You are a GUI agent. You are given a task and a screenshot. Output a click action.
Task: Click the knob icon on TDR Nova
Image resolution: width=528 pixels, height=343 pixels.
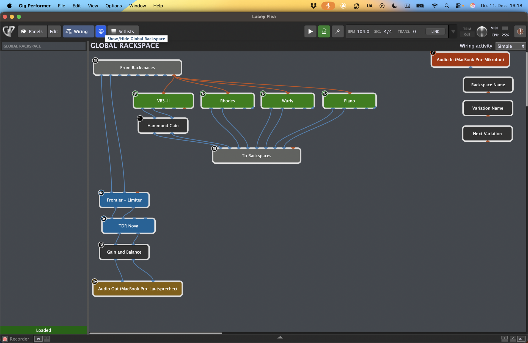click(x=104, y=219)
